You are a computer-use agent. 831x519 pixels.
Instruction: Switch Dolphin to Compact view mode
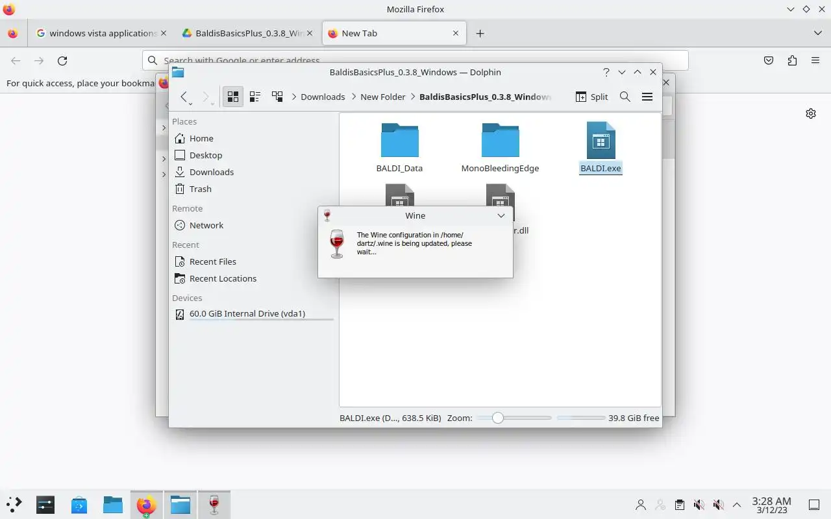pos(255,97)
